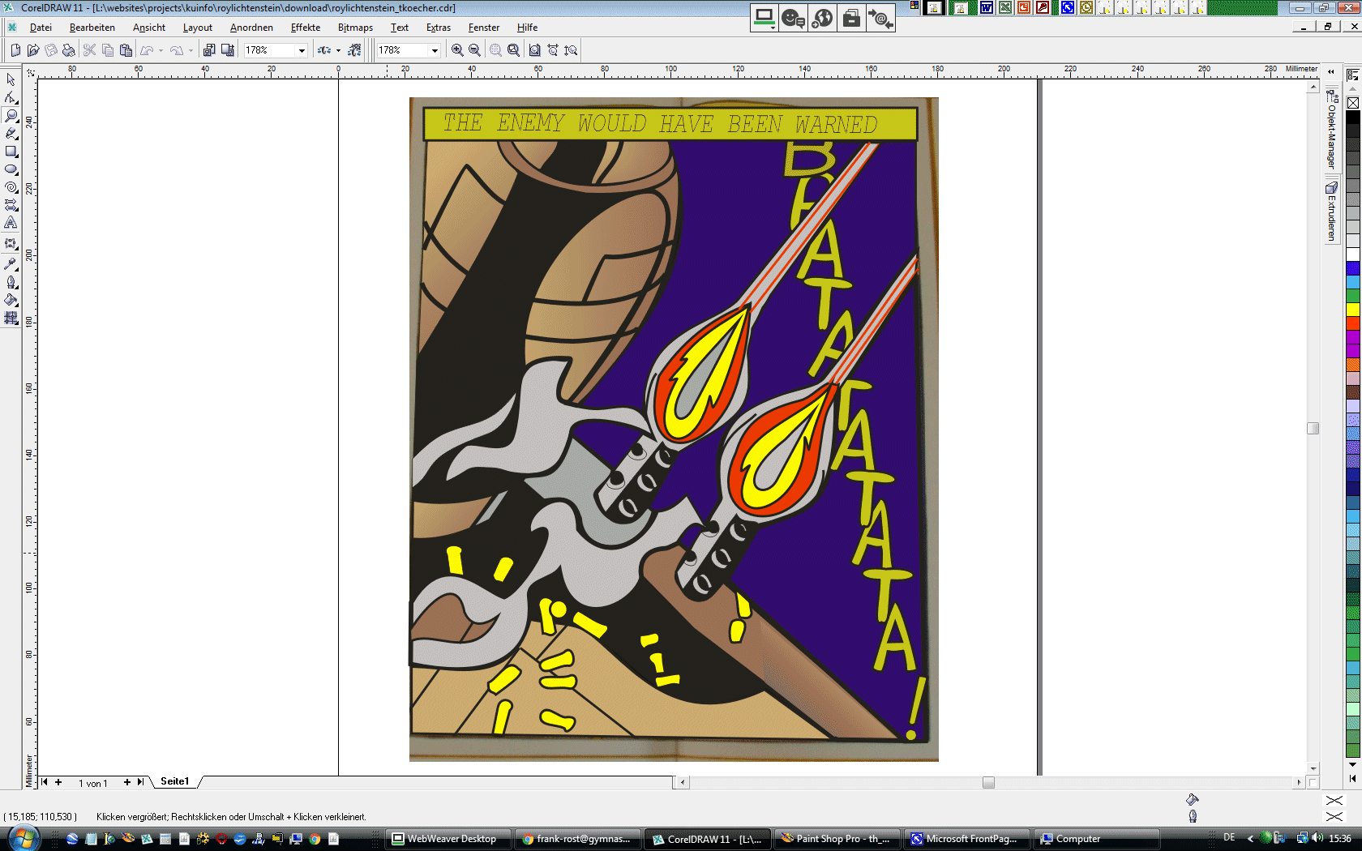The height and width of the screenshot is (851, 1362).
Task: Click the Export icon
Action: click(x=228, y=50)
